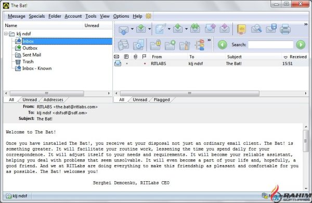
Task: Switch to the All tab in folder pane
Action: click(x=11, y=100)
